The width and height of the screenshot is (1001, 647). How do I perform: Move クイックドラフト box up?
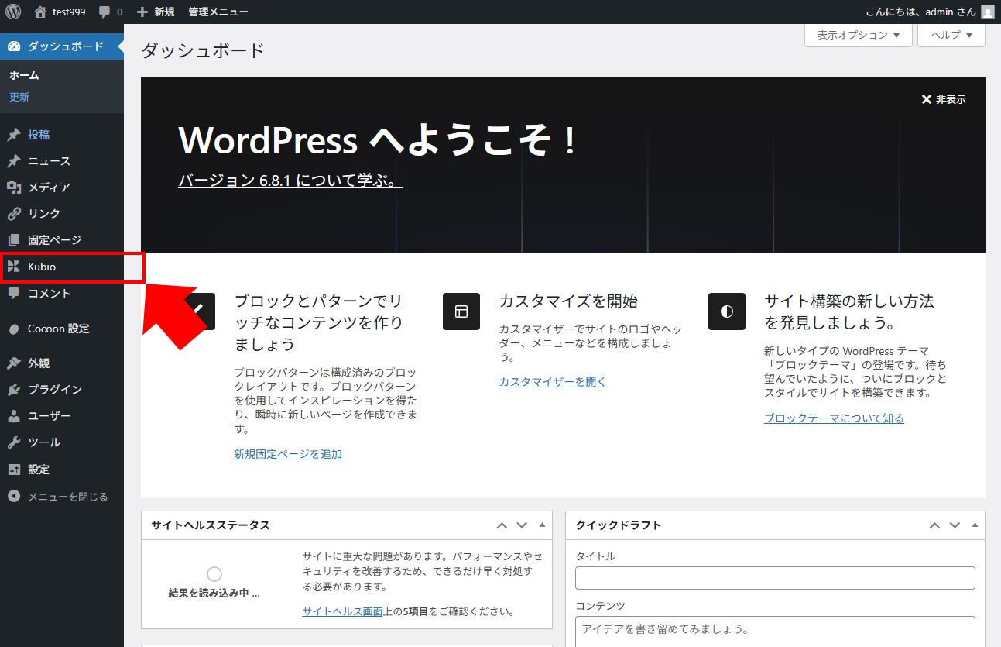coord(934,525)
